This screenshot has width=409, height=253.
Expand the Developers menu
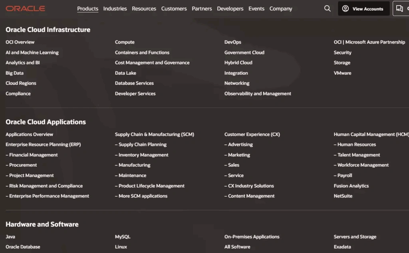[230, 8]
